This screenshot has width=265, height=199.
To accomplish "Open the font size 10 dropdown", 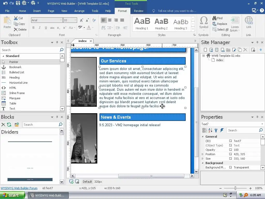I will pyautogui.click(x=75, y=20).
